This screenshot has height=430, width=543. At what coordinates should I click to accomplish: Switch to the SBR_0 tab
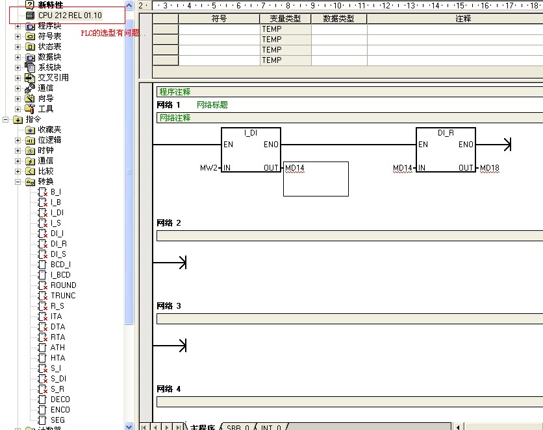pos(238,427)
